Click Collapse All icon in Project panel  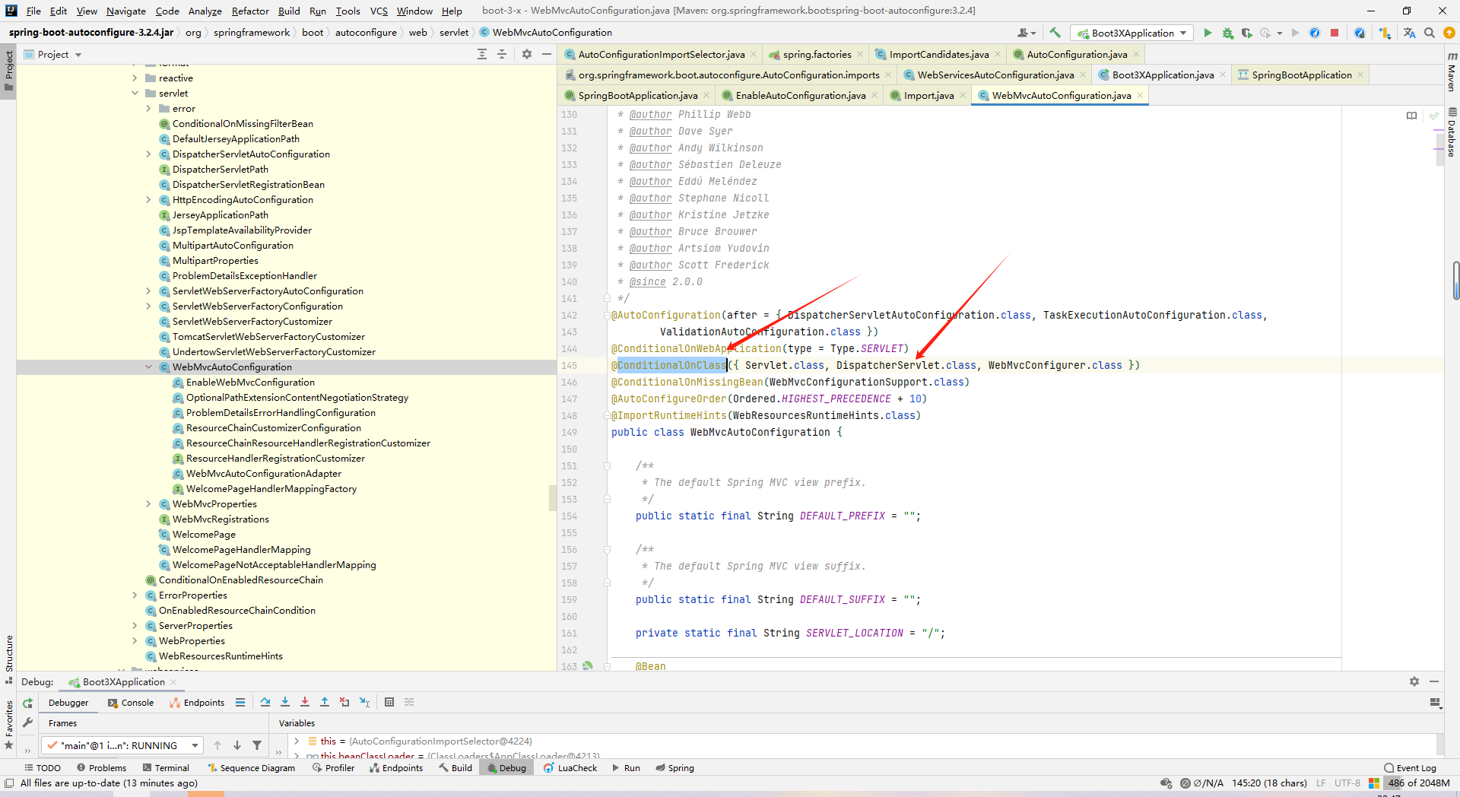click(x=502, y=54)
